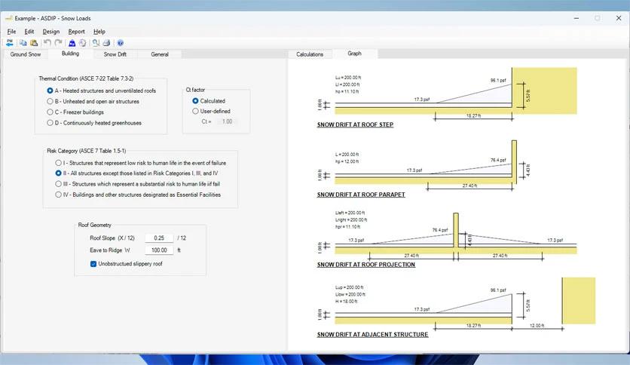Screen dimensions: 630x365
Task: Open the Design menu
Action: click(50, 32)
